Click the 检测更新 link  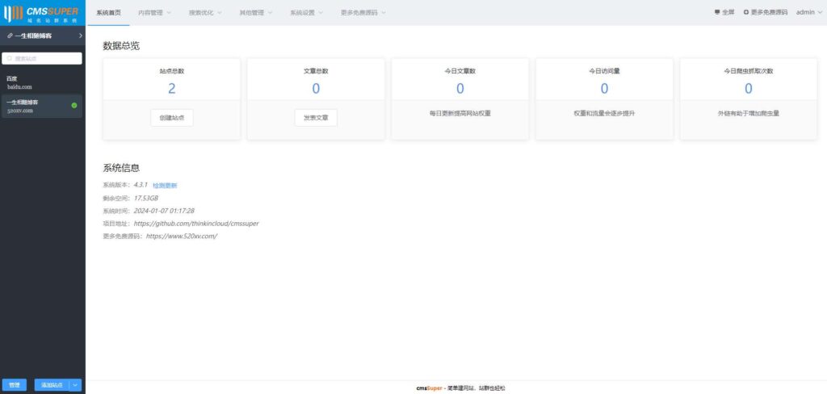tap(165, 185)
